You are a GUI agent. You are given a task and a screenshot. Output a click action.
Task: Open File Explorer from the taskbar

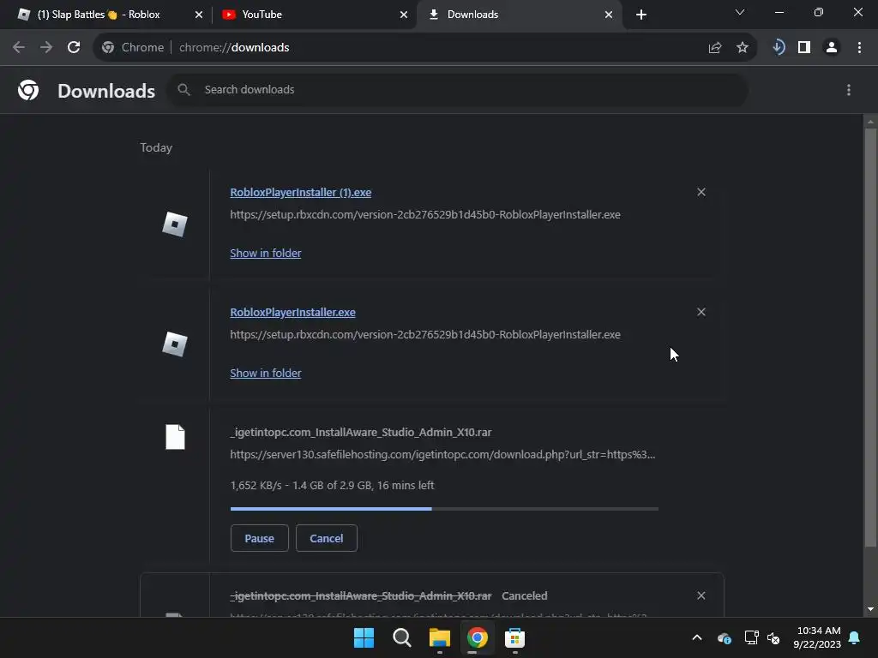click(440, 637)
